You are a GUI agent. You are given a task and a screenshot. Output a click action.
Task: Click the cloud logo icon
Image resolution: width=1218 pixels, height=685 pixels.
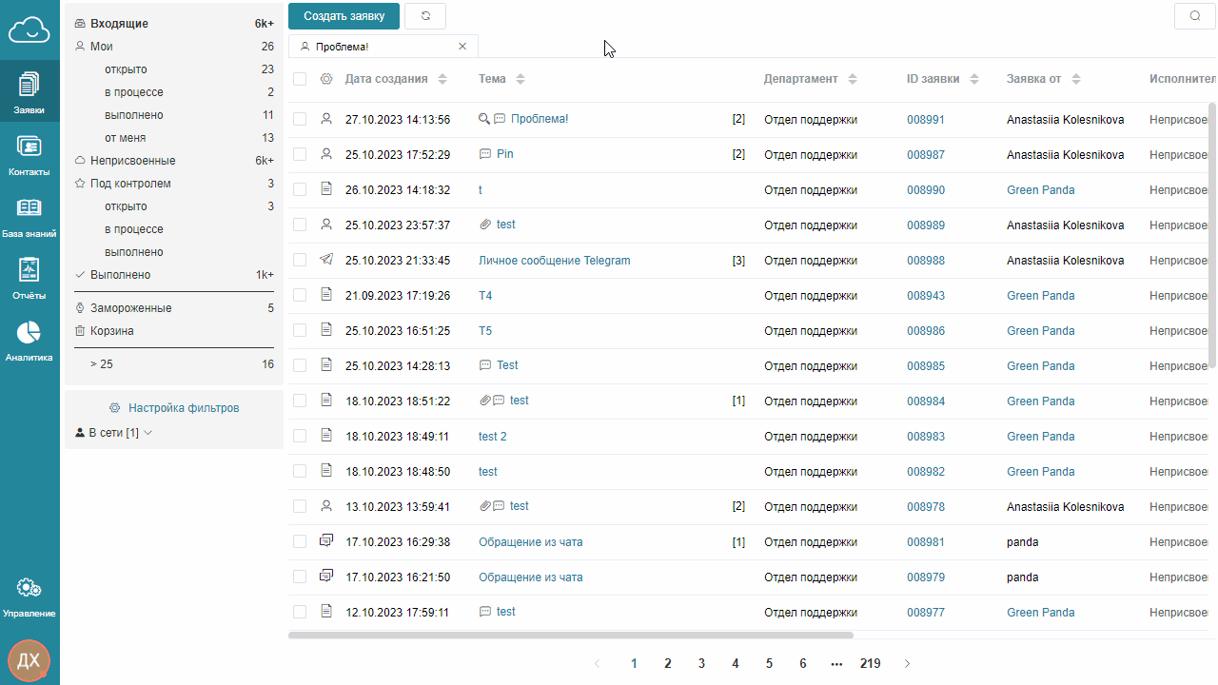tap(29, 29)
